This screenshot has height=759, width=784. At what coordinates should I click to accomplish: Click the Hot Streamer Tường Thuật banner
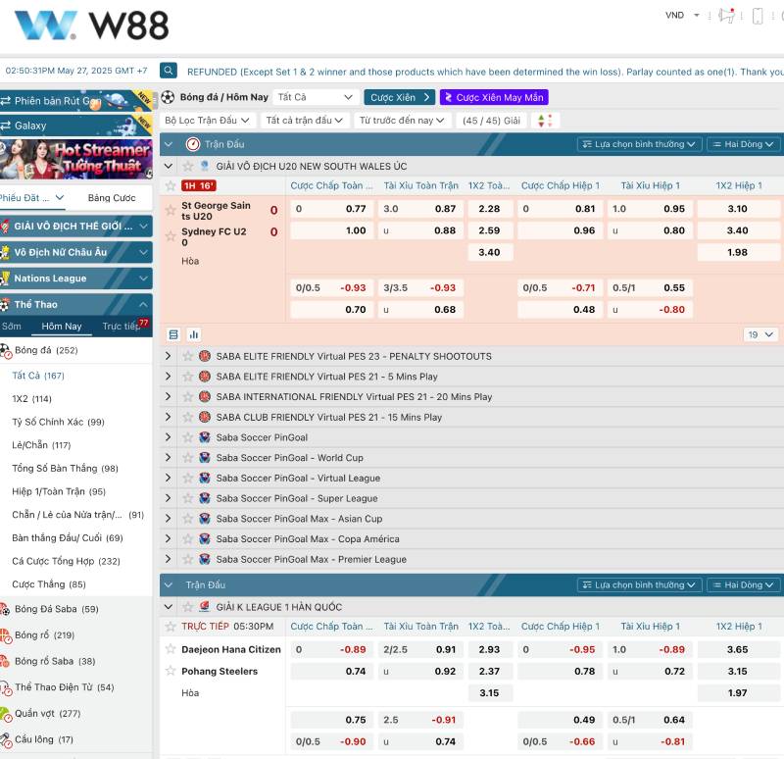point(76,159)
